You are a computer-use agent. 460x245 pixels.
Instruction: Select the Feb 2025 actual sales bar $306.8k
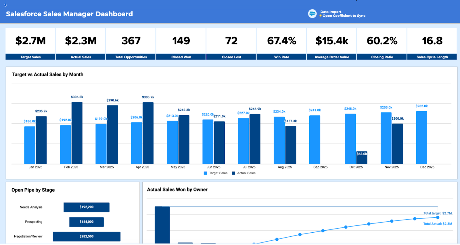[77, 133]
